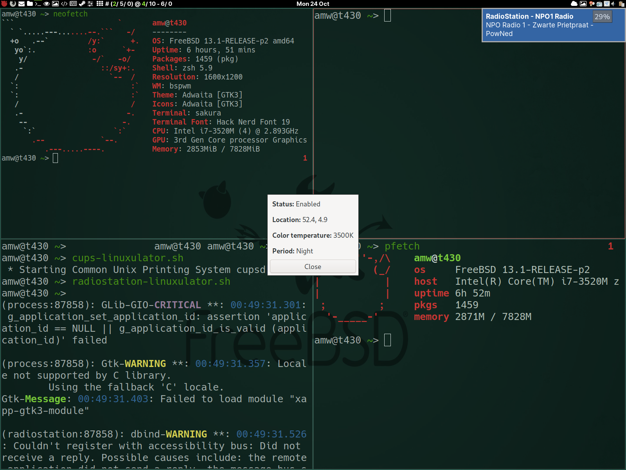
Task: Click the 'cups-linuxulator.sh' command text
Action: pyautogui.click(x=128, y=258)
